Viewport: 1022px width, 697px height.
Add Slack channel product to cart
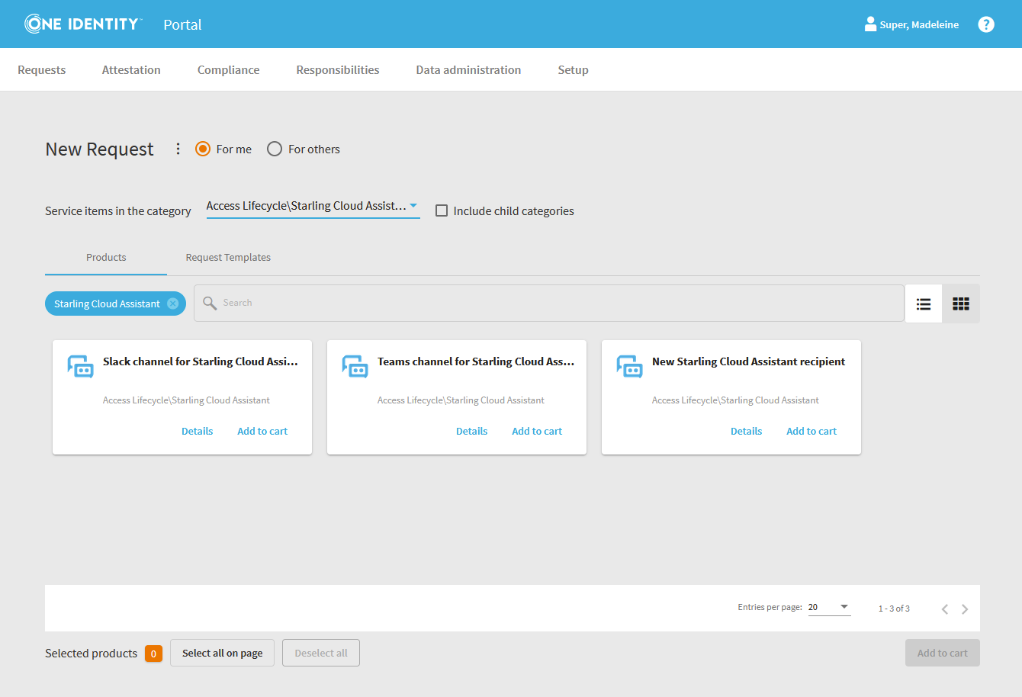(262, 431)
